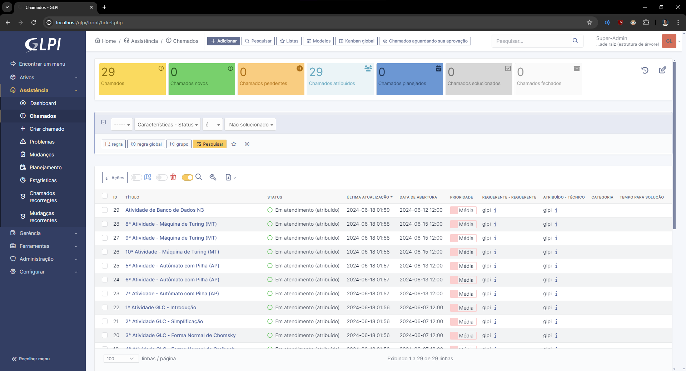Click the info icon next to requester on ticket 29
686x371 pixels.
pos(495,210)
